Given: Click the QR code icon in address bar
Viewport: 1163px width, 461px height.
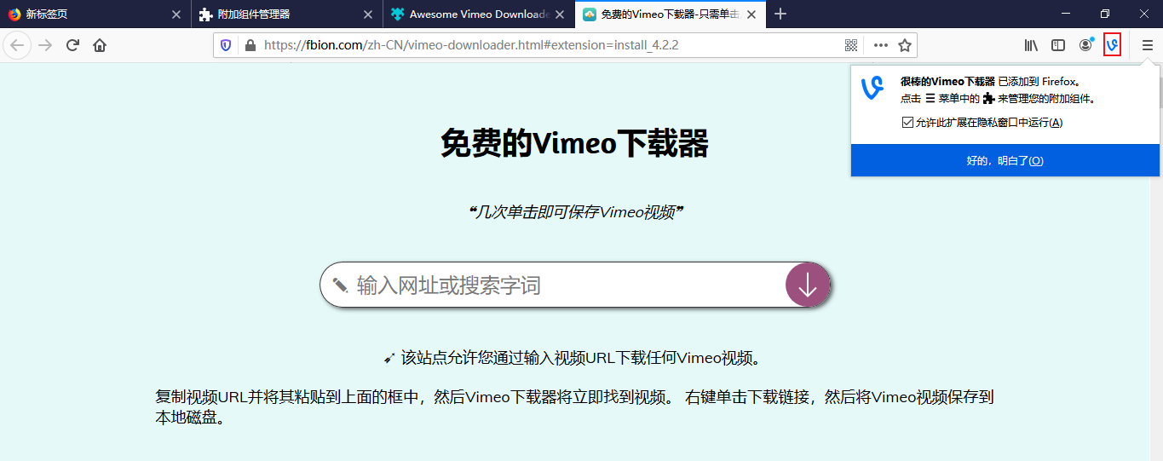Looking at the screenshot, I should (850, 45).
